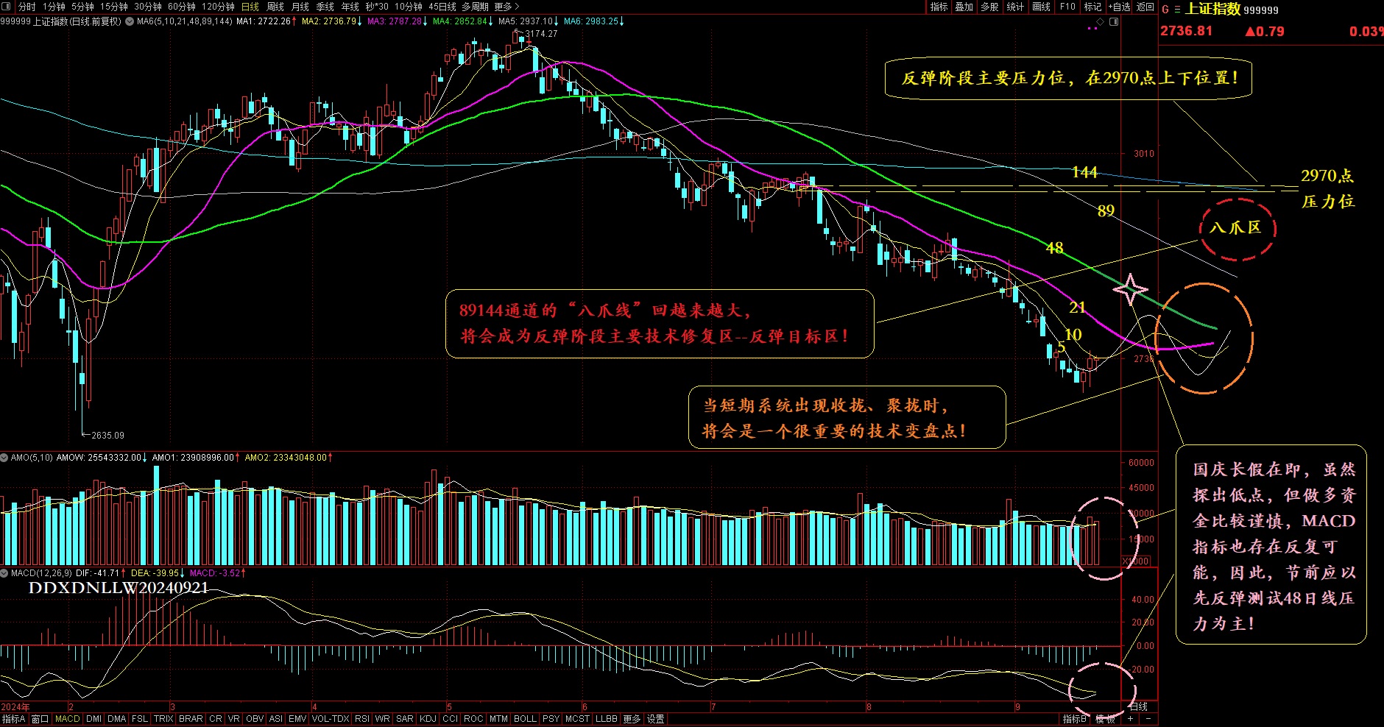
Task: Select the KDJ indicator tab
Action: (428, 719)
